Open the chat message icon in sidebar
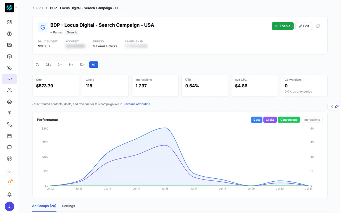Screen dimensions: 341x213 click(x=9, y=147)
